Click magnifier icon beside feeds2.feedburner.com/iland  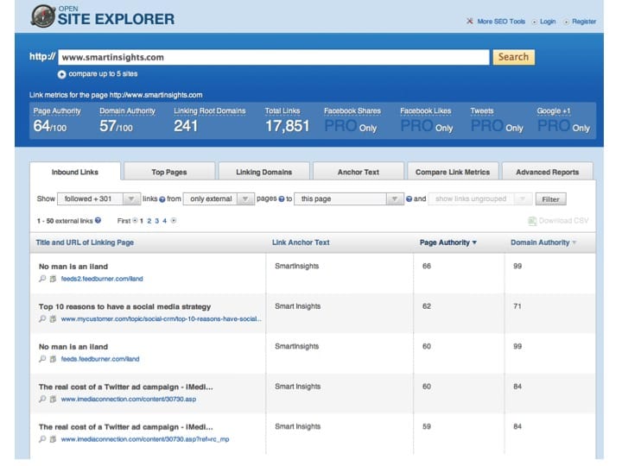[x=42, y=279]
